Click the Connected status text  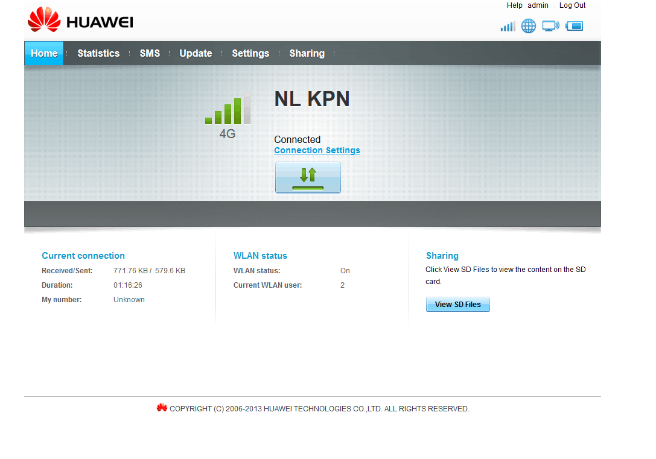(x=298, y=139)
